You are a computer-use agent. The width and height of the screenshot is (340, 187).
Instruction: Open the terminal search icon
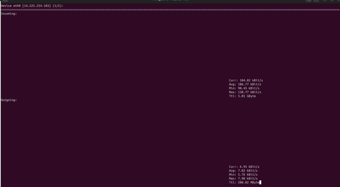point(309,1)
